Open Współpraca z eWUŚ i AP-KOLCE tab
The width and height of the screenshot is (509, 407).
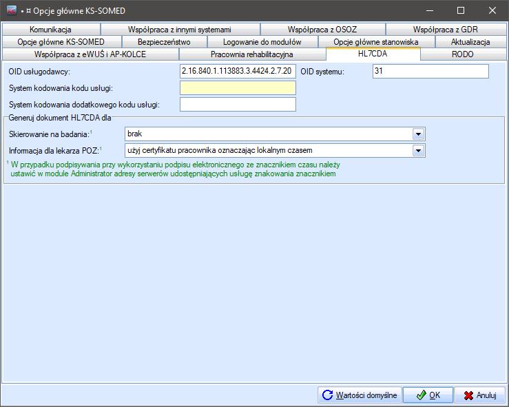tap(90, 54)
